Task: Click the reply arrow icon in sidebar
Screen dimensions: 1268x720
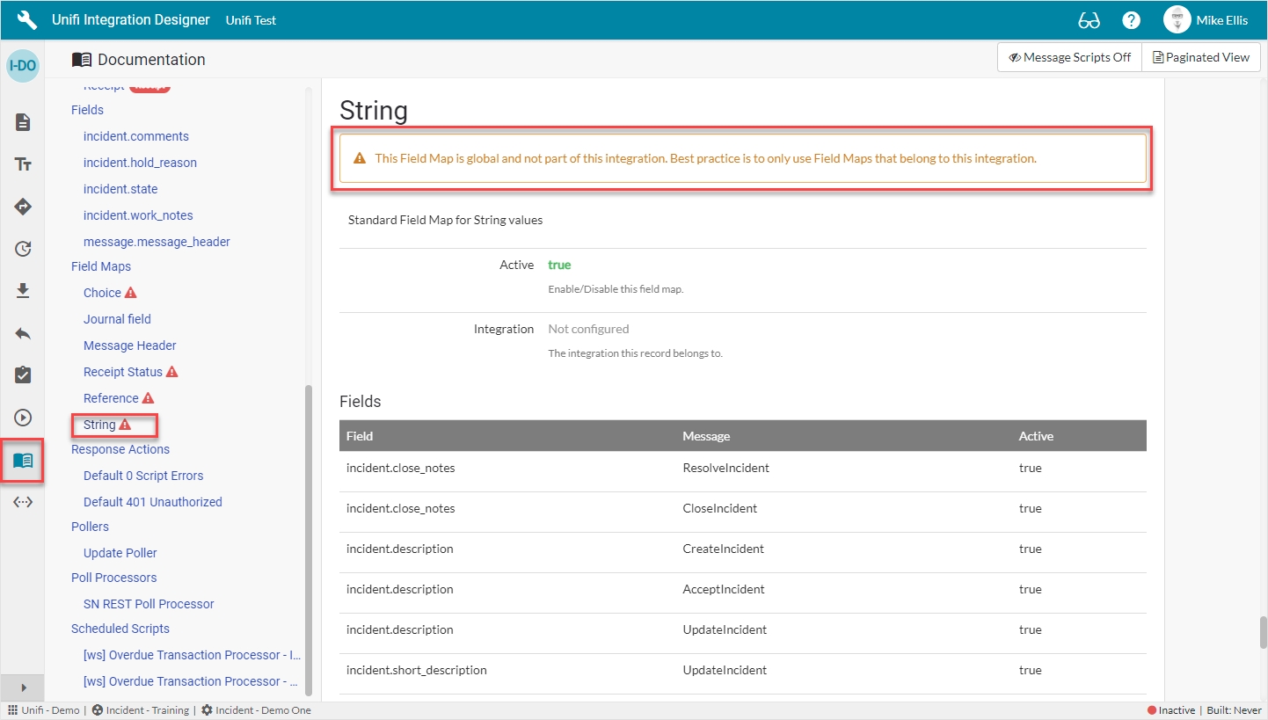Action: 23,333
